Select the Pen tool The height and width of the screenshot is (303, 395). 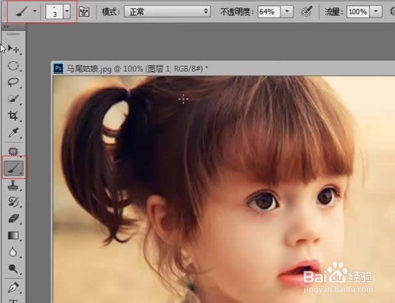pos(13,288)
